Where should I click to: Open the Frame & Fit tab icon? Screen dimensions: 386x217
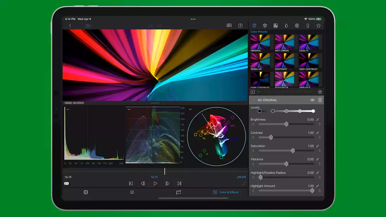(x=86, y=192)
